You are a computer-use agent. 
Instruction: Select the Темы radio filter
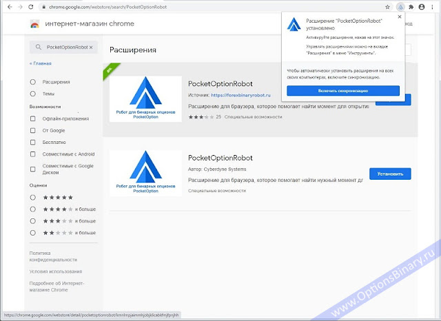[33, 94]
